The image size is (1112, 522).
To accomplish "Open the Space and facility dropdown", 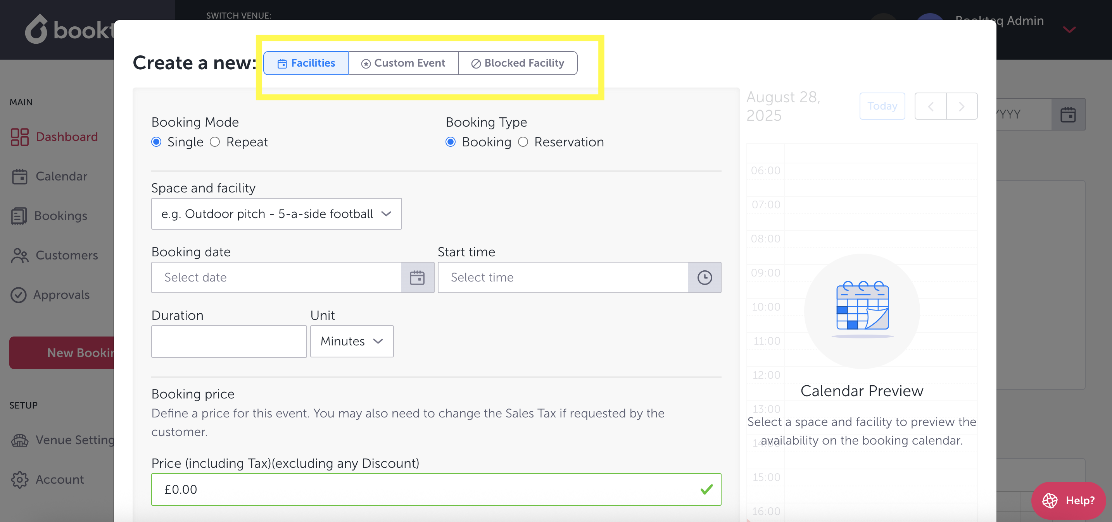I will [x=276, y=214].
